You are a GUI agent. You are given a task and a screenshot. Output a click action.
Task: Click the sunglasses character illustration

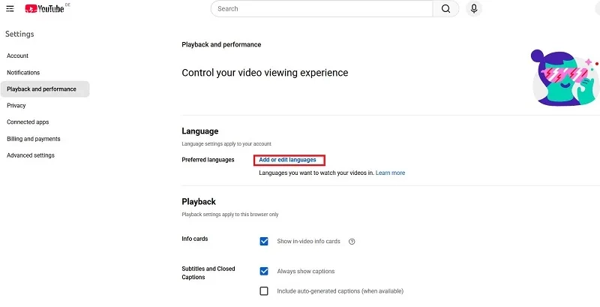[565, 77]
